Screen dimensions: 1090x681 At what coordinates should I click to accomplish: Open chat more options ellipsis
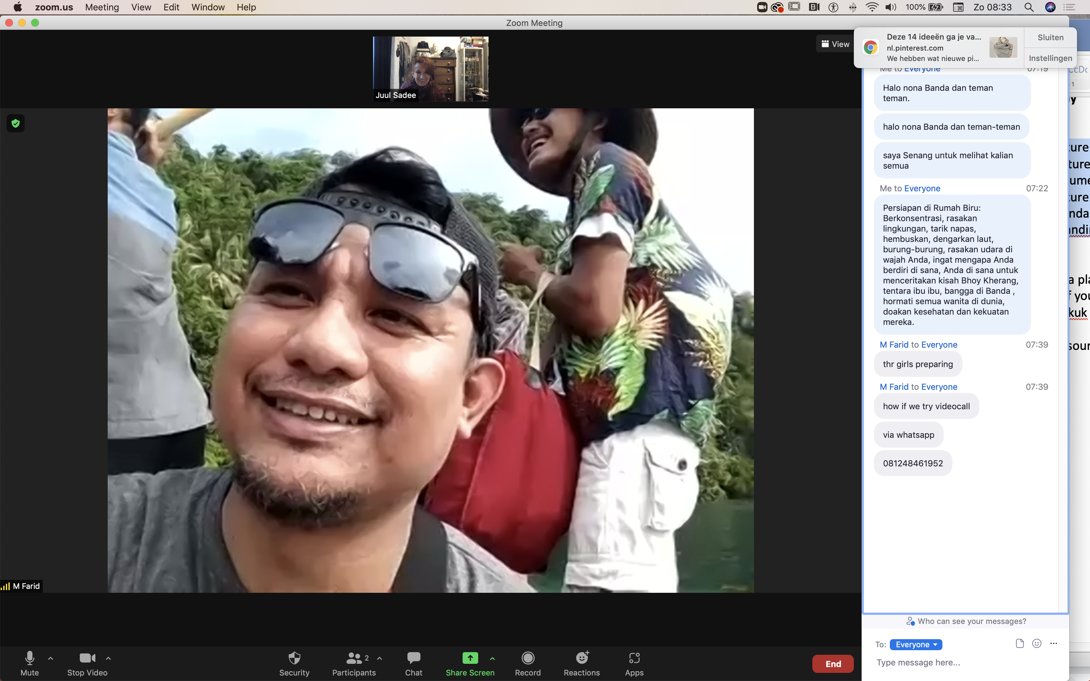coord(1054,644)
